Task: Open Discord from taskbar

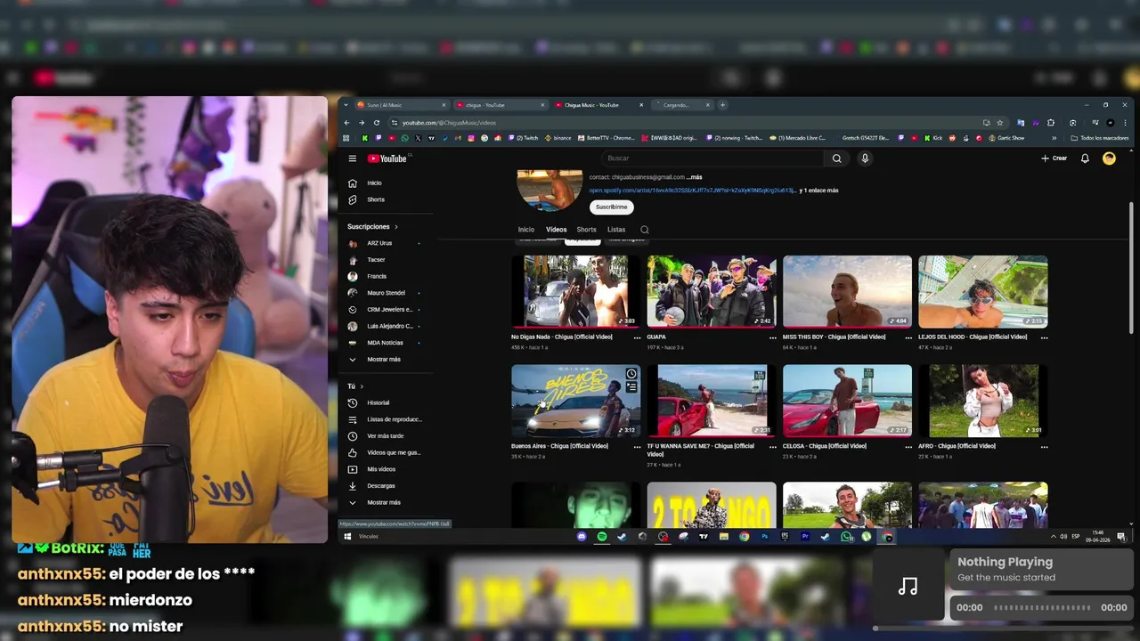Action: [582, 537]
